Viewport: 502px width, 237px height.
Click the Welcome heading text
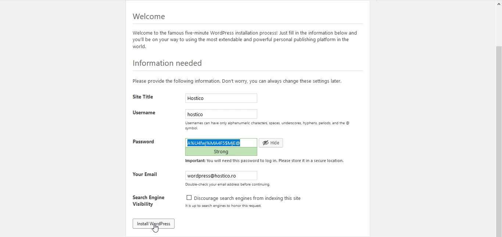[148, 16]
